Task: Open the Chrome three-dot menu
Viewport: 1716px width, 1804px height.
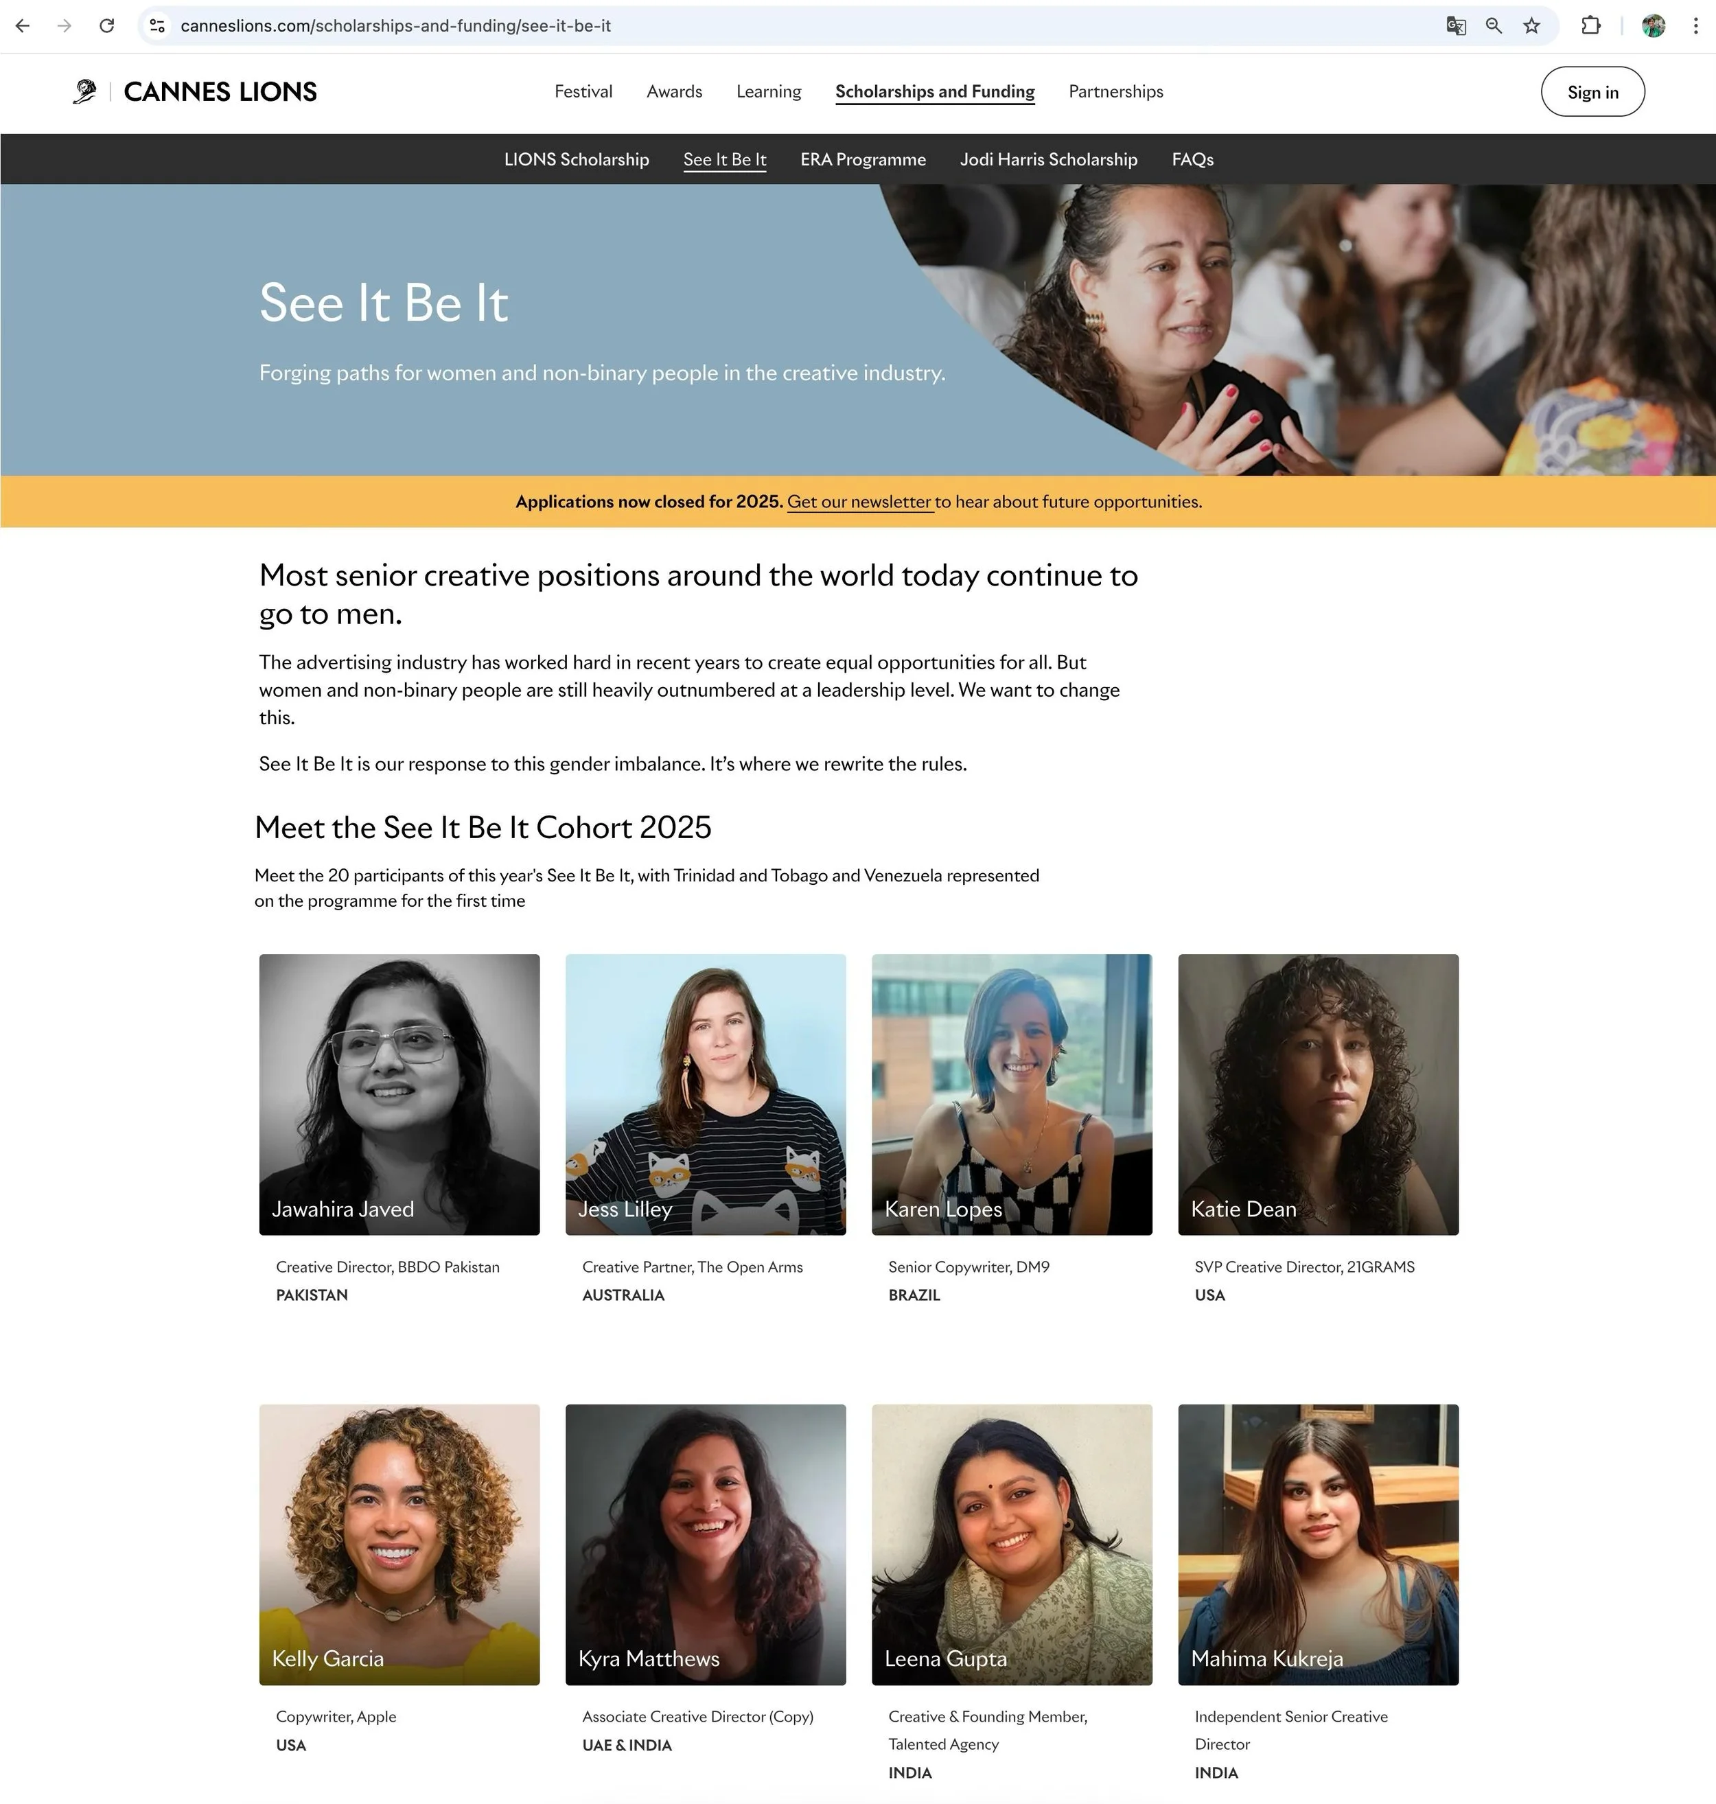Action: (1695, 25)
